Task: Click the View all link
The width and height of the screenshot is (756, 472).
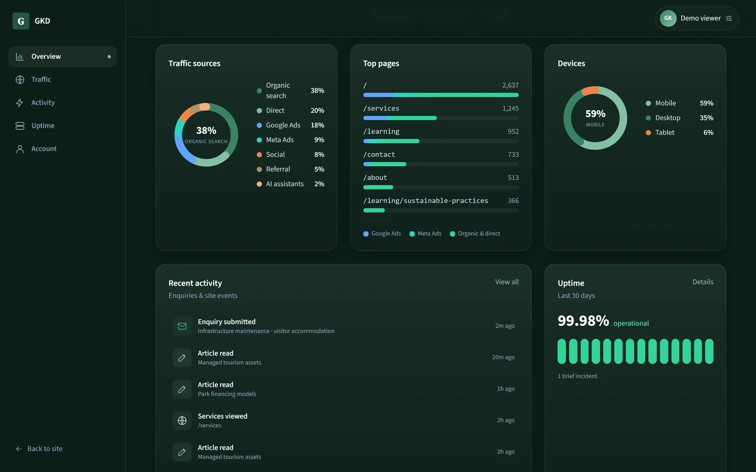Action: pos(507,282)
